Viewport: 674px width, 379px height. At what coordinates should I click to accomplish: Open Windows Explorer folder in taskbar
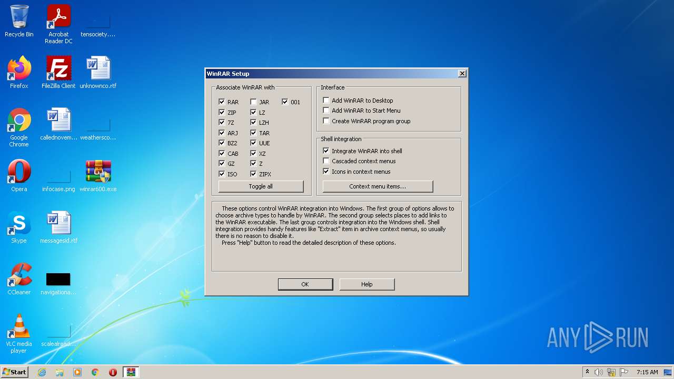pos(60,372)
